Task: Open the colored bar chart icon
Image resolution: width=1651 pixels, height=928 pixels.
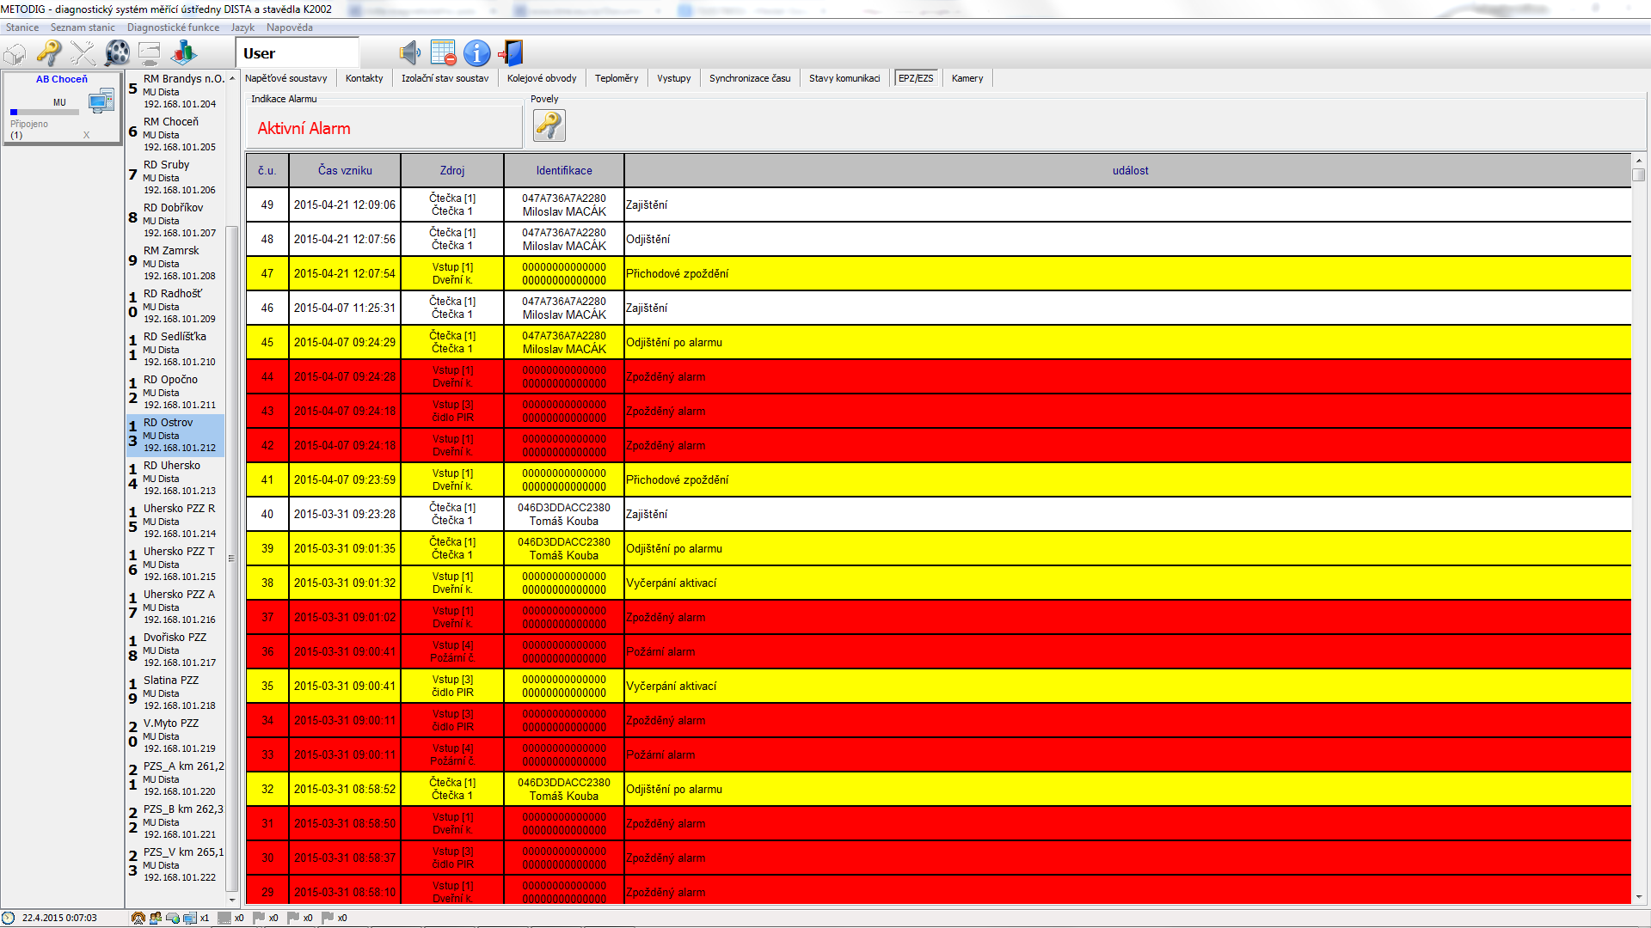Action: tap(183, 53)
